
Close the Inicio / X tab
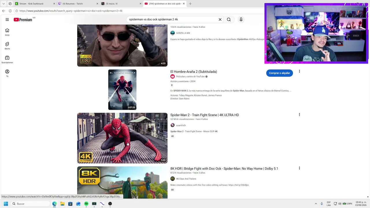click(140, 4)
